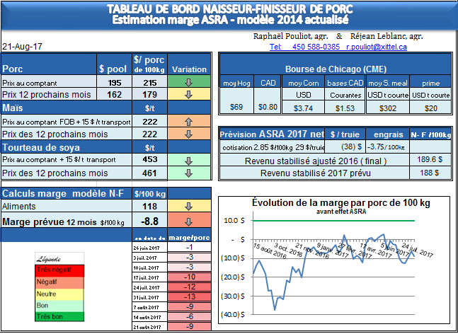This screenshot has height=334, width=458.
Task: Click the variation arrow for pork Prix 12 prochains mois
Action: (x=189, y=94)
